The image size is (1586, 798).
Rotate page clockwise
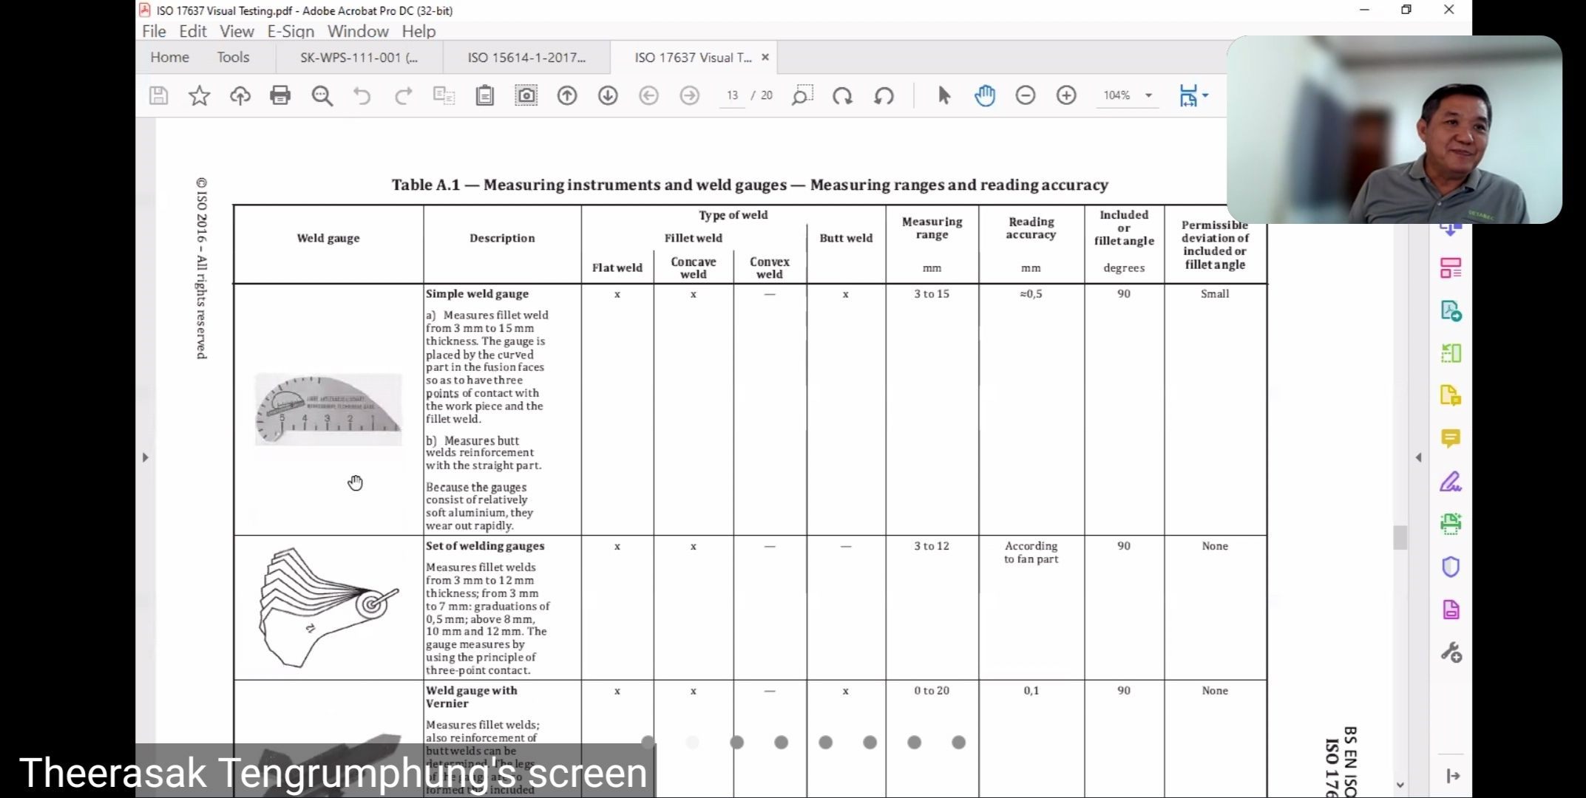842,95
